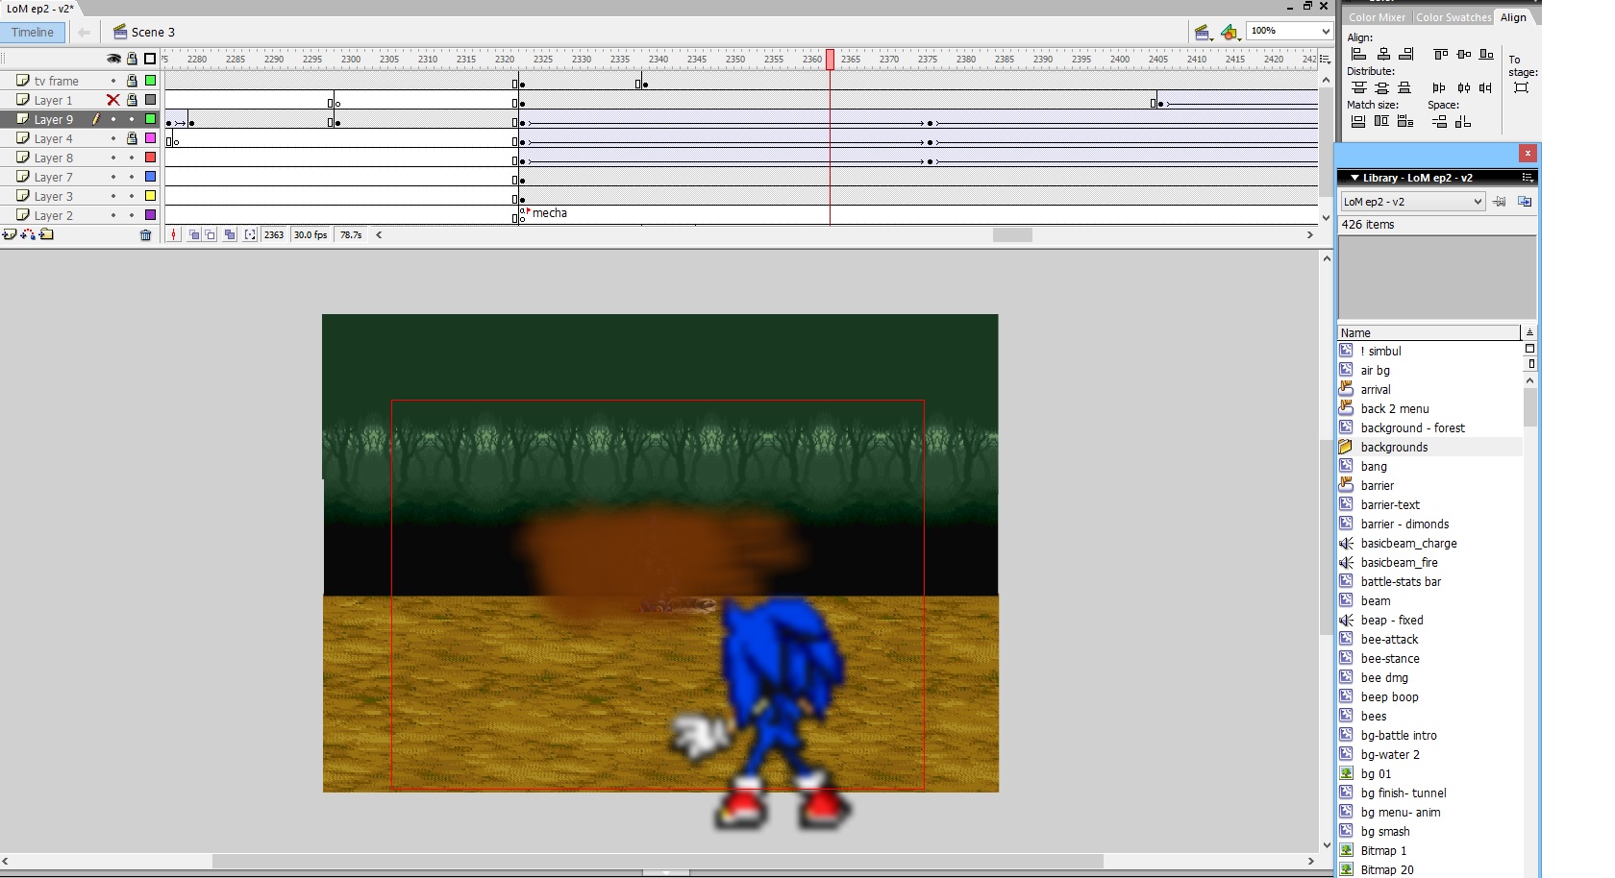
Task: Click Distribute bottom edge icon
Action: (x=1404, y=87)
